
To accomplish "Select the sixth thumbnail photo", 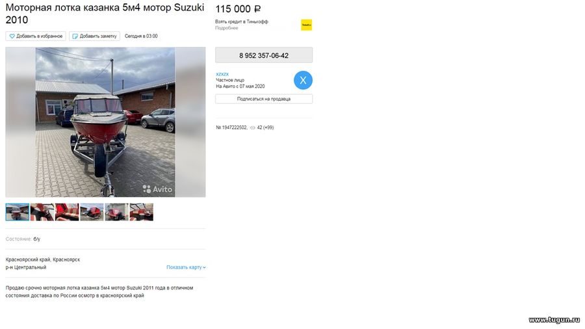I will coord(142,212).
